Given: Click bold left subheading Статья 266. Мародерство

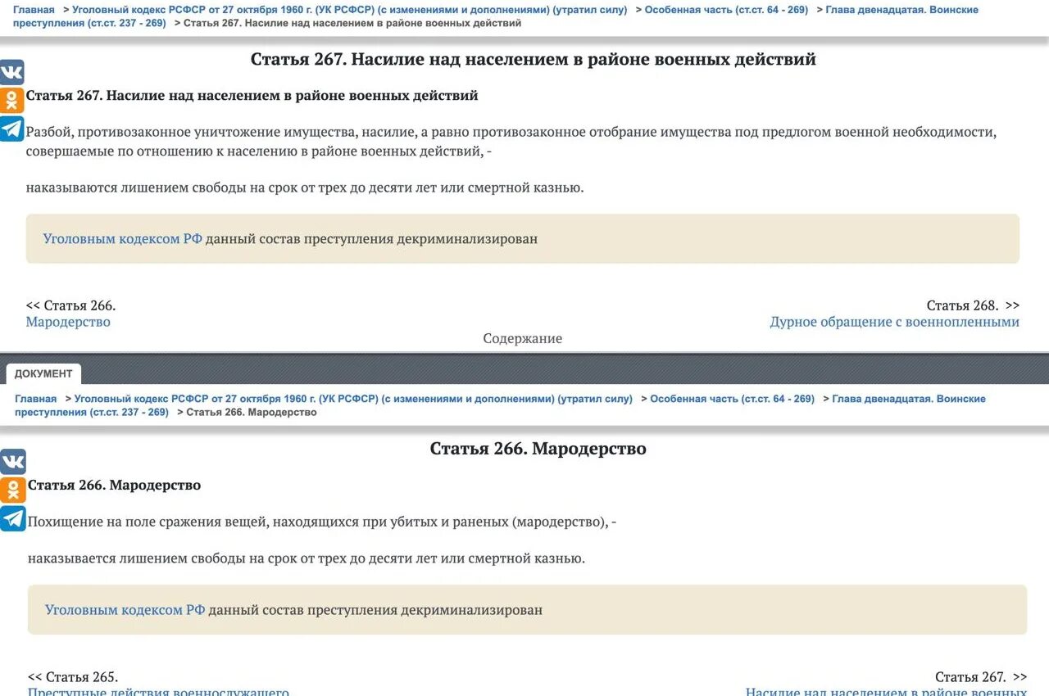Looking at the screenshot, I should (x=115, y=486).
